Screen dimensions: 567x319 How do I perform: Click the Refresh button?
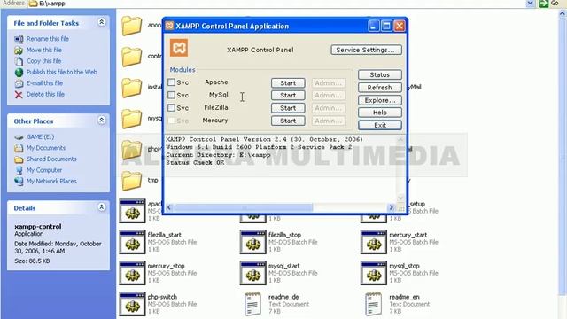click(x=380, y=88)
